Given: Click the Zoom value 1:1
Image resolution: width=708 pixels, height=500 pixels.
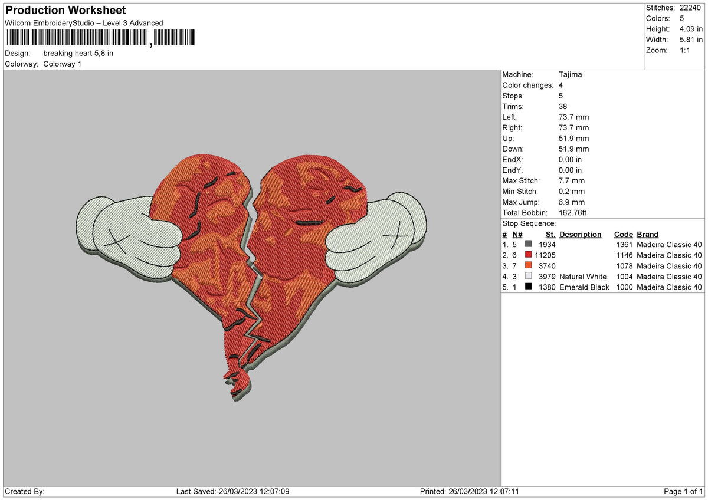Looking at the screenshot, I should point(686,50).
